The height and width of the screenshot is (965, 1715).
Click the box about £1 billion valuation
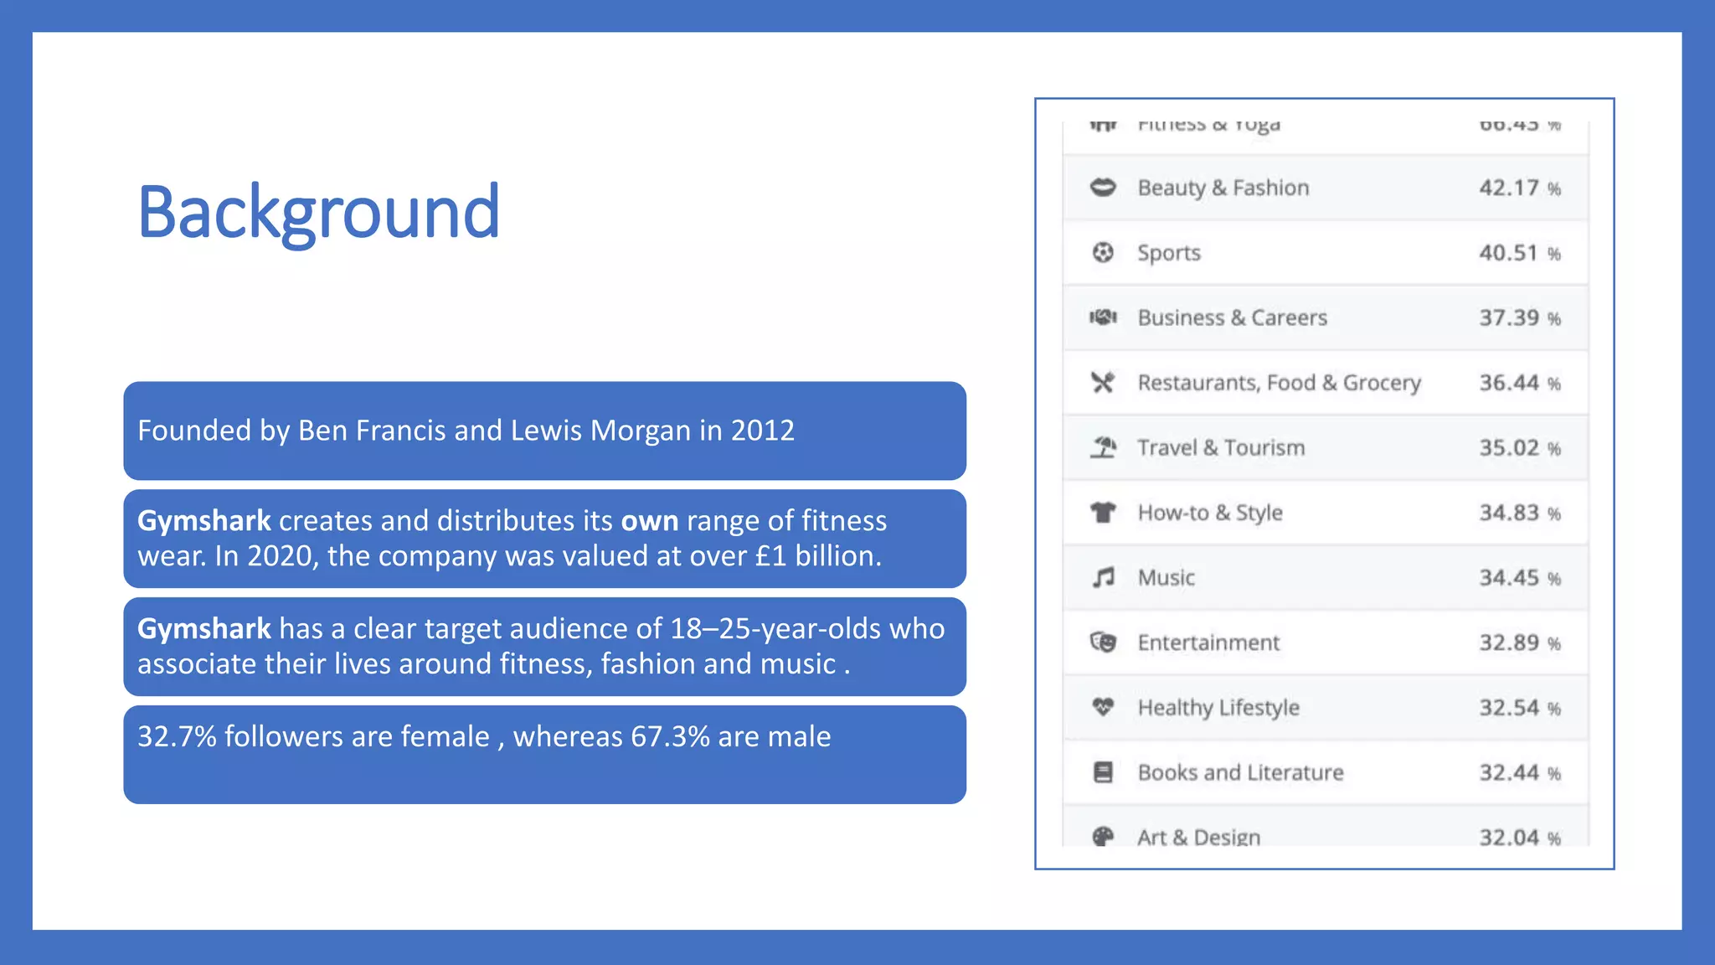[x=544, y=539]
